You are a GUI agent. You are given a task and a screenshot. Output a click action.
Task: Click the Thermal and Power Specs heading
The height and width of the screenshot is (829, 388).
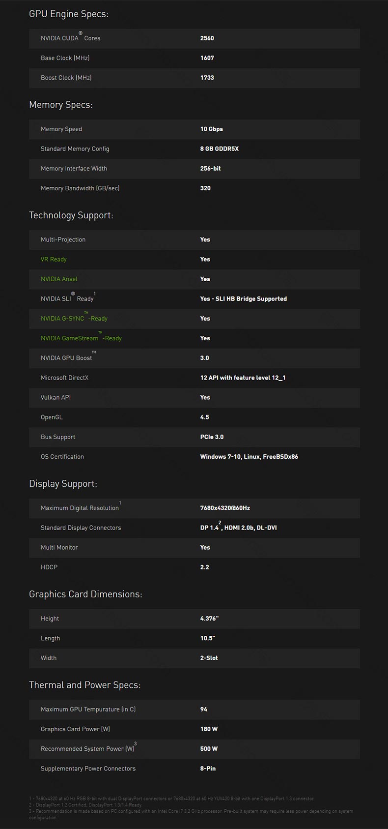click(x=85, y=685)
